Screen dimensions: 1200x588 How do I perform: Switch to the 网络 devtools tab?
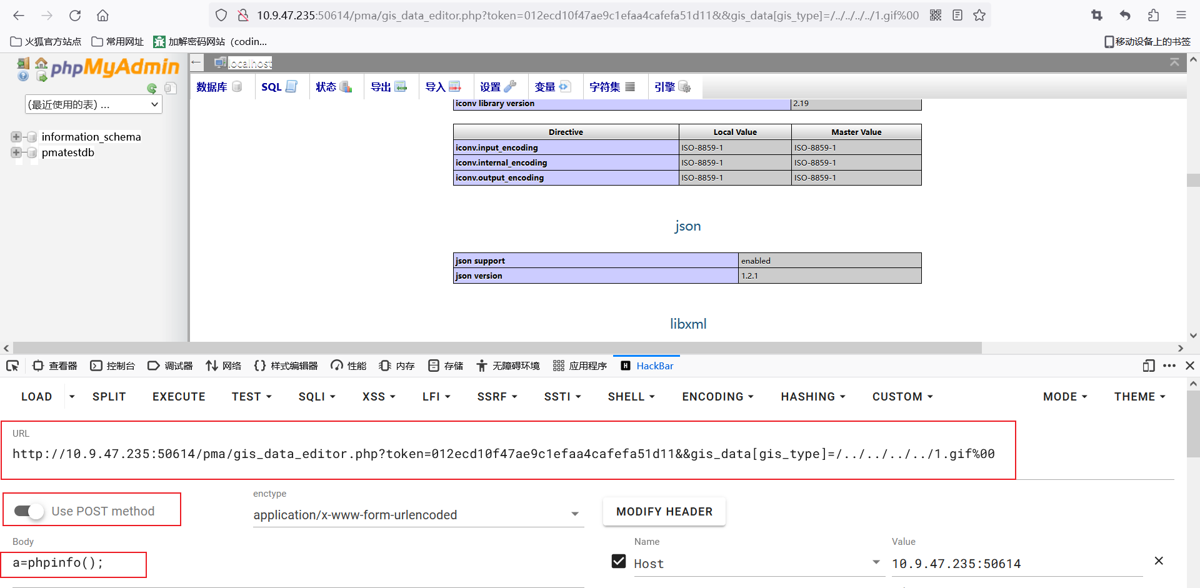(x=224, y=366)
